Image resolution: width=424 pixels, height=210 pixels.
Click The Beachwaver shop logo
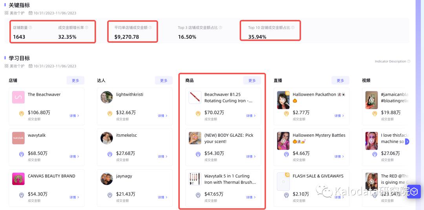pyautogui.click(x=18, y=97)
